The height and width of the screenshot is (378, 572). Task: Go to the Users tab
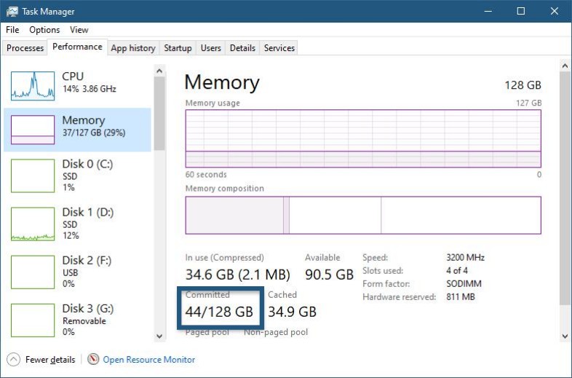tap(211, 48)
